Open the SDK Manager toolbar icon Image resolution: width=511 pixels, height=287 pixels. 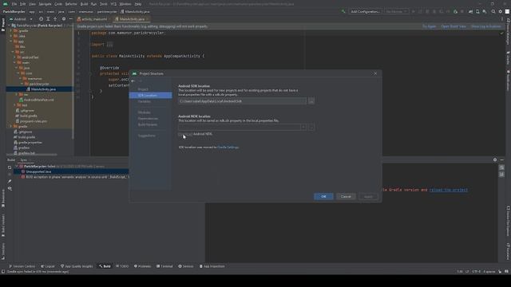click(x=485, y=12)
